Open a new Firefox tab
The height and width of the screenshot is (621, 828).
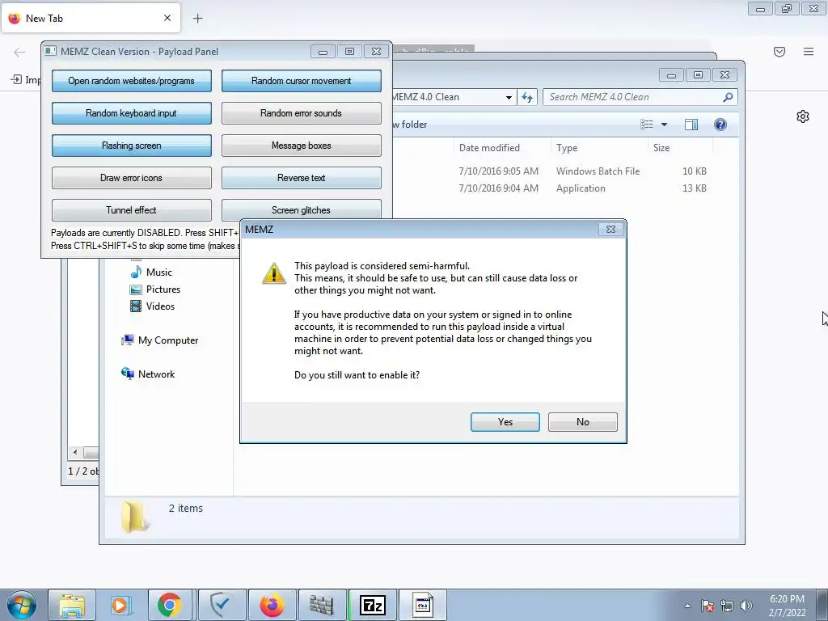coord(197,19)
